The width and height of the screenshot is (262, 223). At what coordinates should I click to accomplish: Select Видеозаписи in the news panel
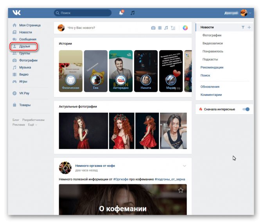click(213, 43)
